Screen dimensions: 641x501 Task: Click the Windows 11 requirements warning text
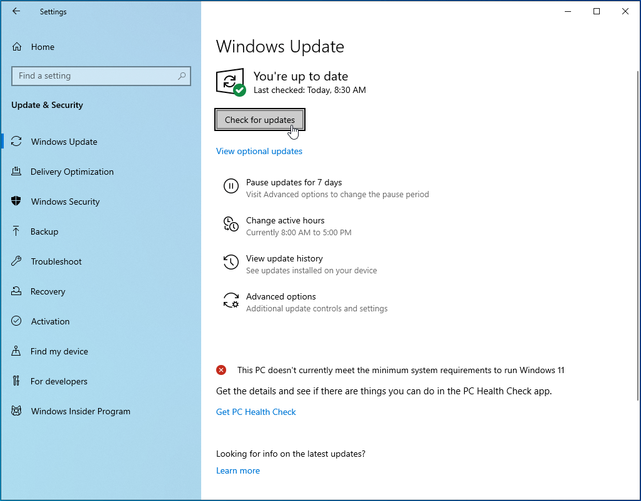(400, 371)
